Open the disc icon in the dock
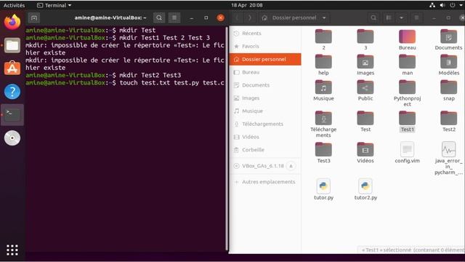 tap(12, 138)
